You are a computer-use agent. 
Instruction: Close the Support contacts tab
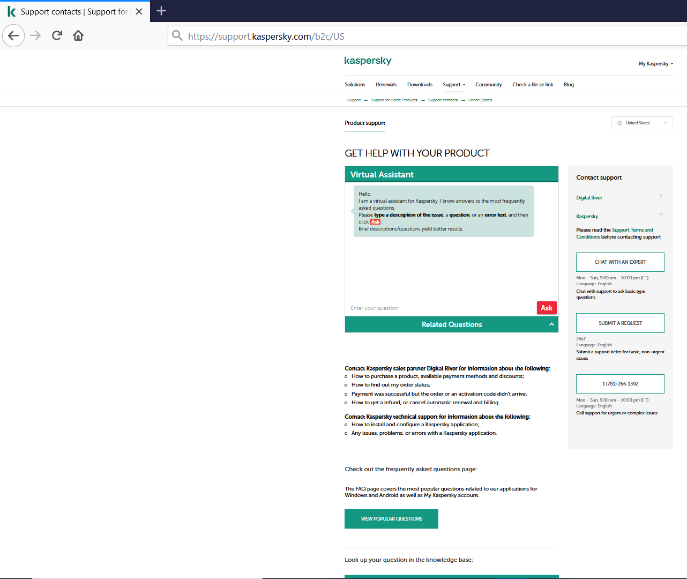(x=139, y=11)
